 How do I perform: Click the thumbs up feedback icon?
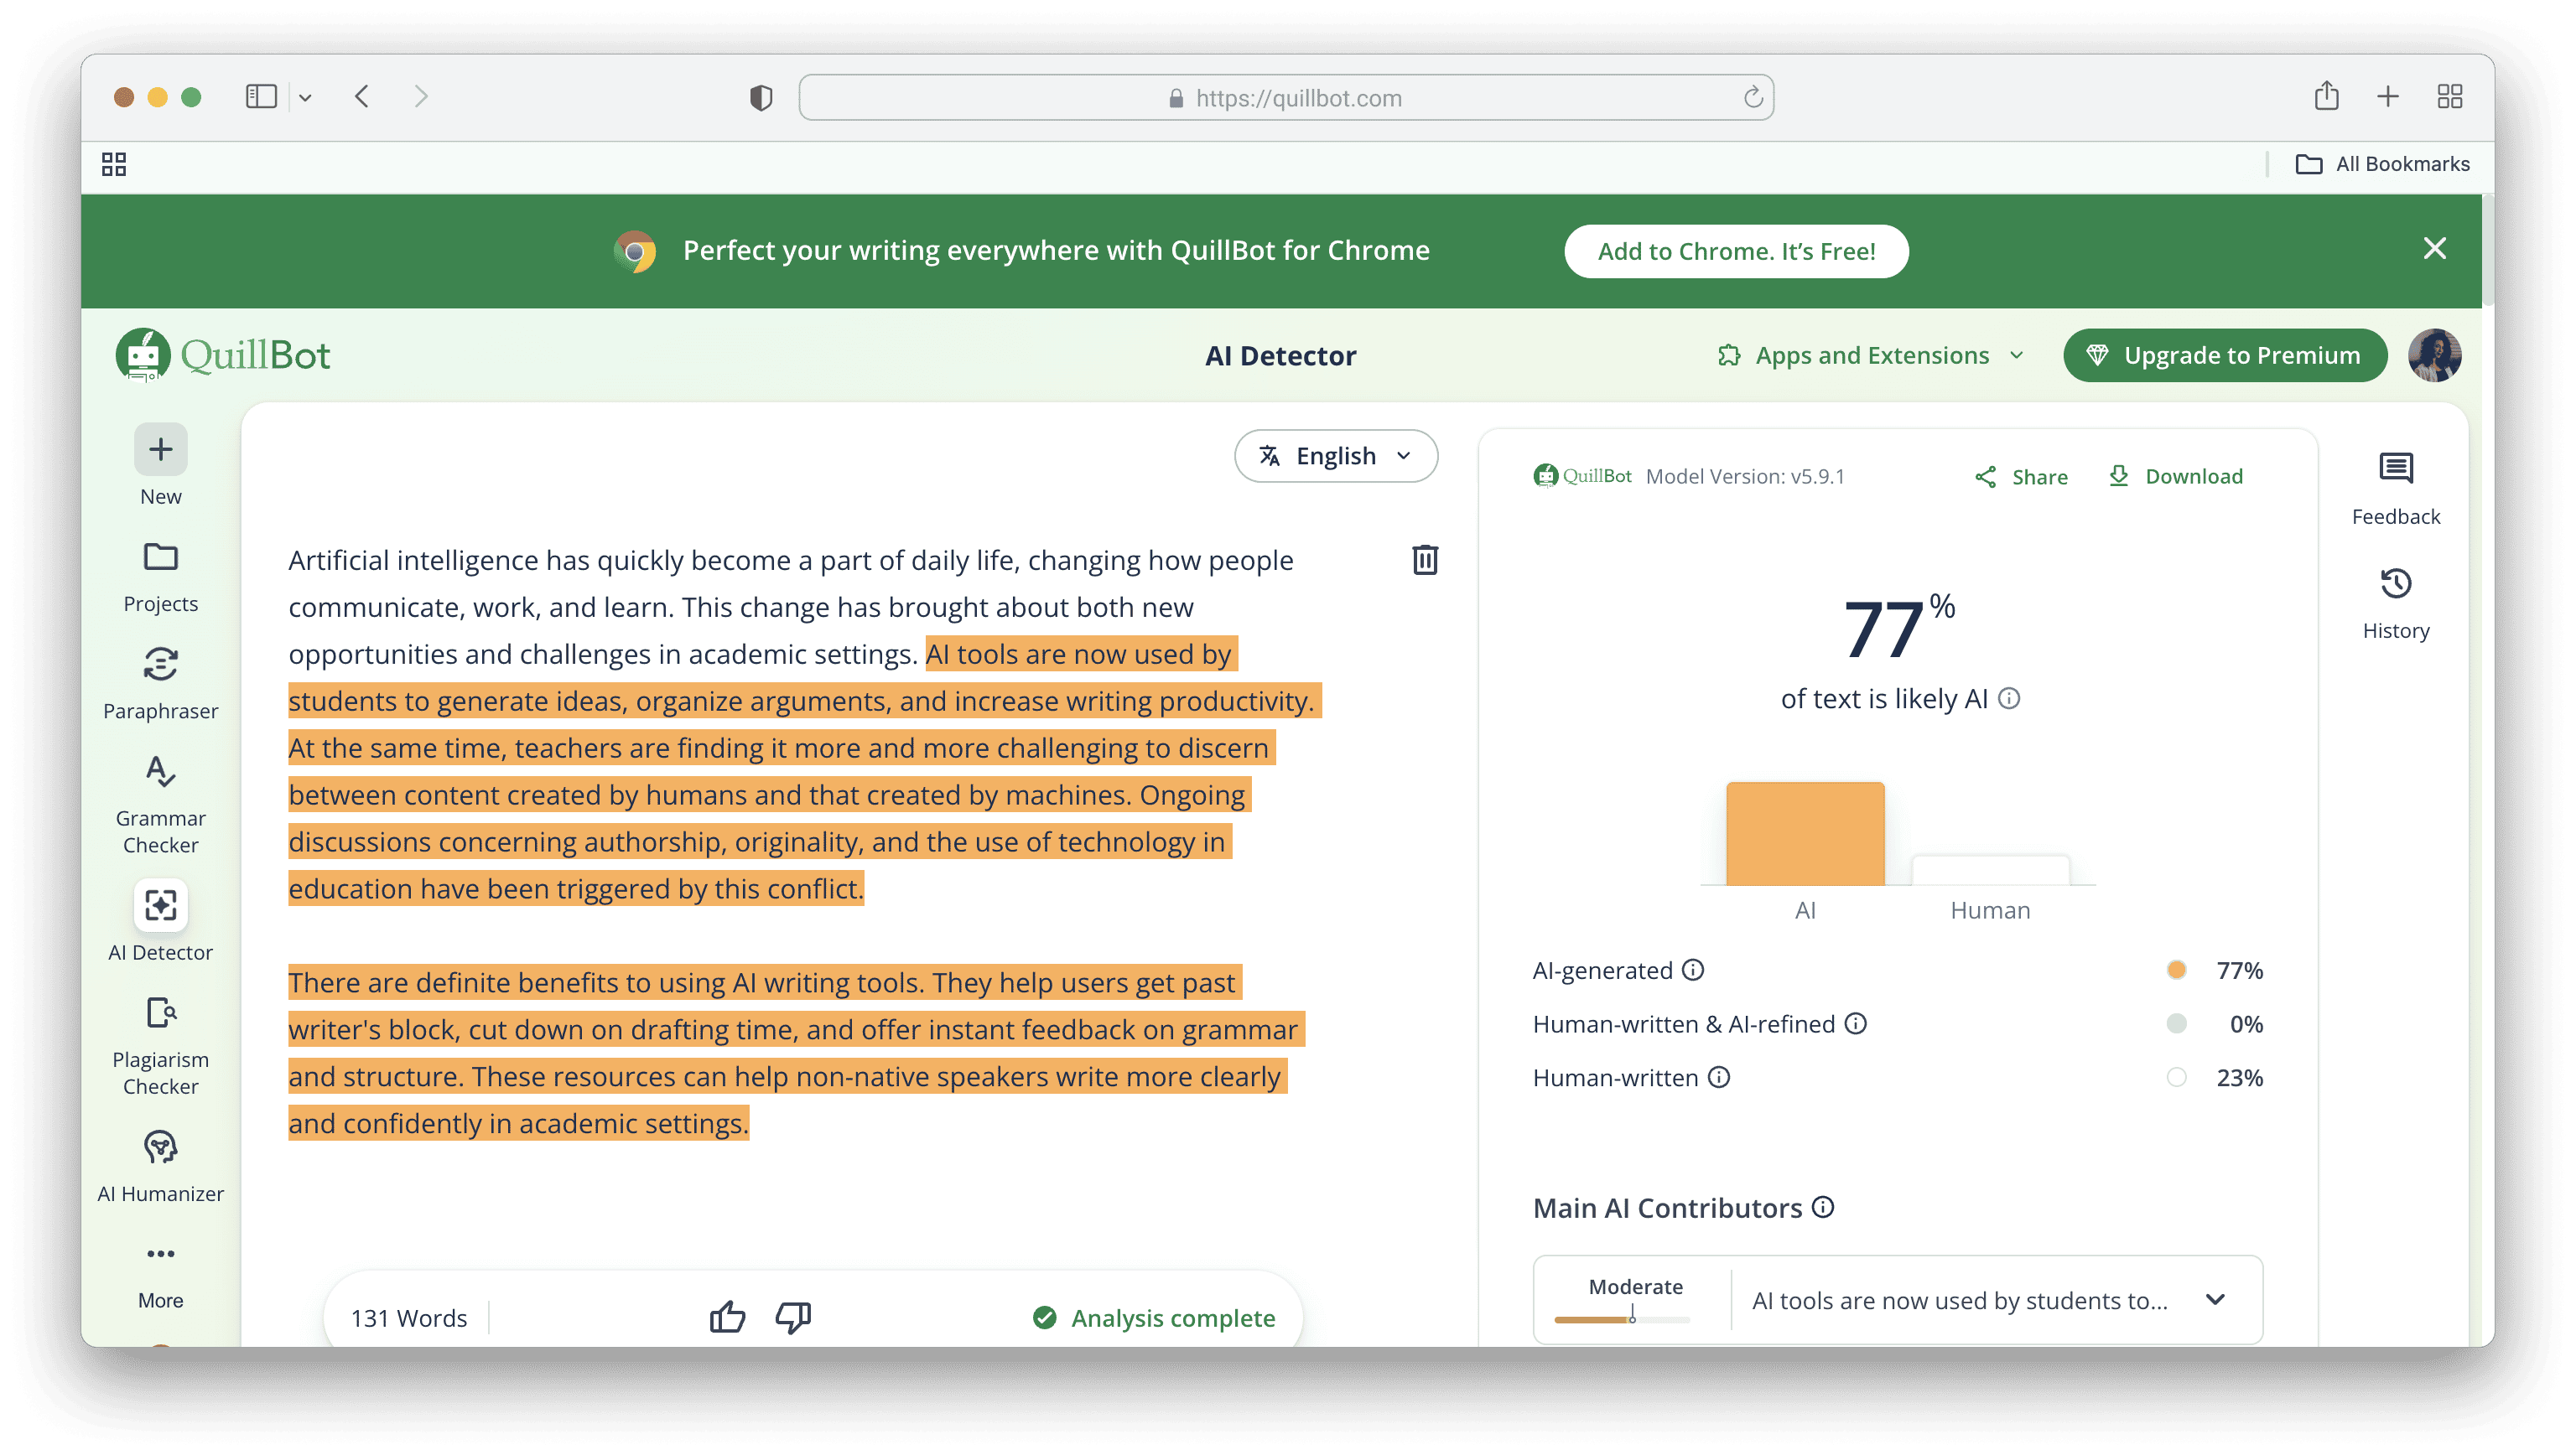pos(727,1317)
